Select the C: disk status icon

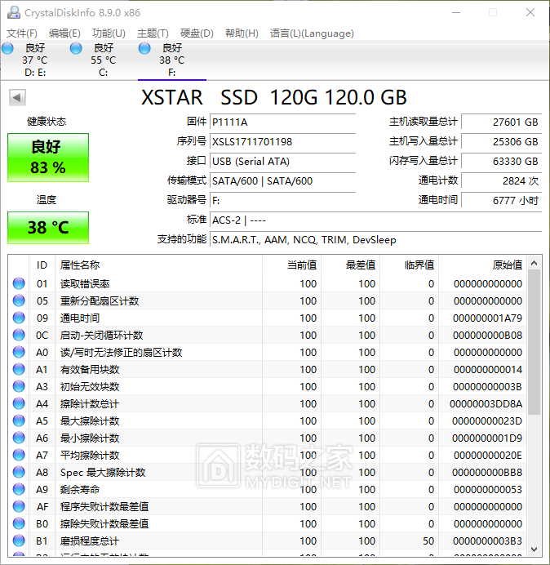click(77, 49)
